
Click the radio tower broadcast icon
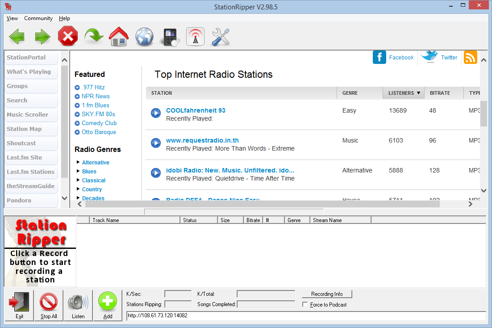195,37
